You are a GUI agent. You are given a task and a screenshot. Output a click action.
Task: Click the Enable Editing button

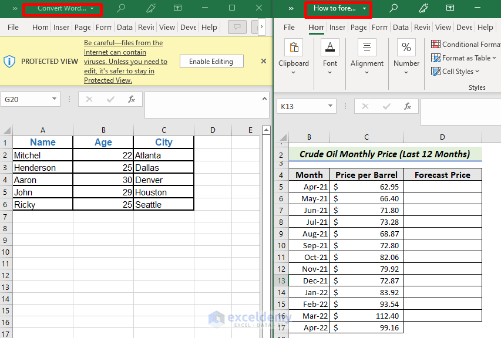pyautogui.click(x=211, y=62)
